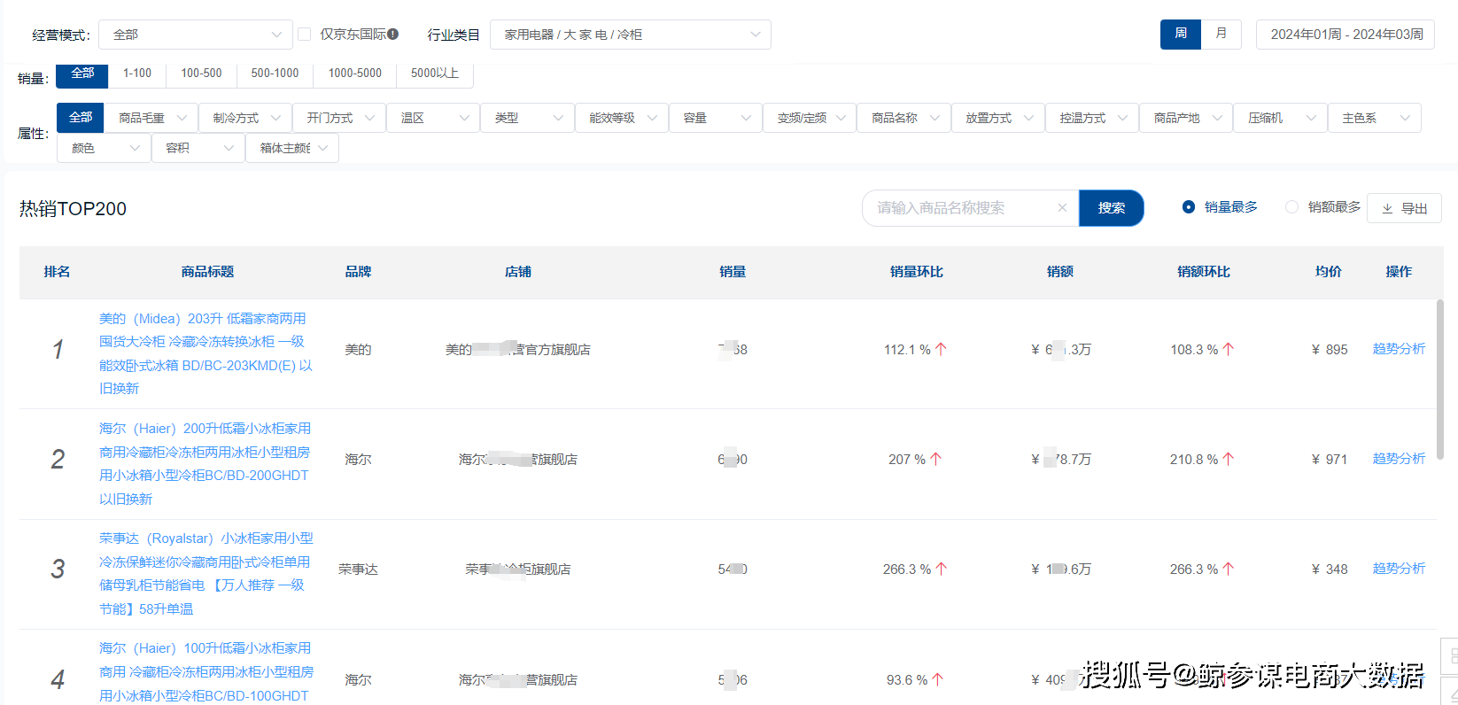This screenshot has width=1458, height=705.
Task: Click the 销额 column header
Action: 1060,272
